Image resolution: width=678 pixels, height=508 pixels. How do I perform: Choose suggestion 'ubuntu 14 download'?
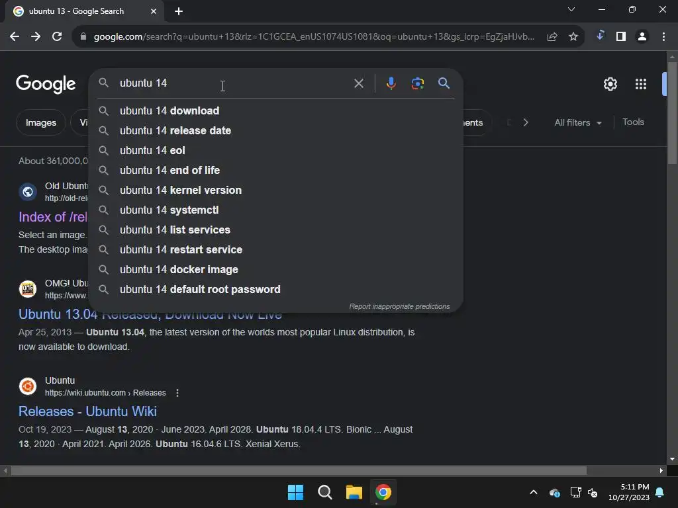(275, 110)
